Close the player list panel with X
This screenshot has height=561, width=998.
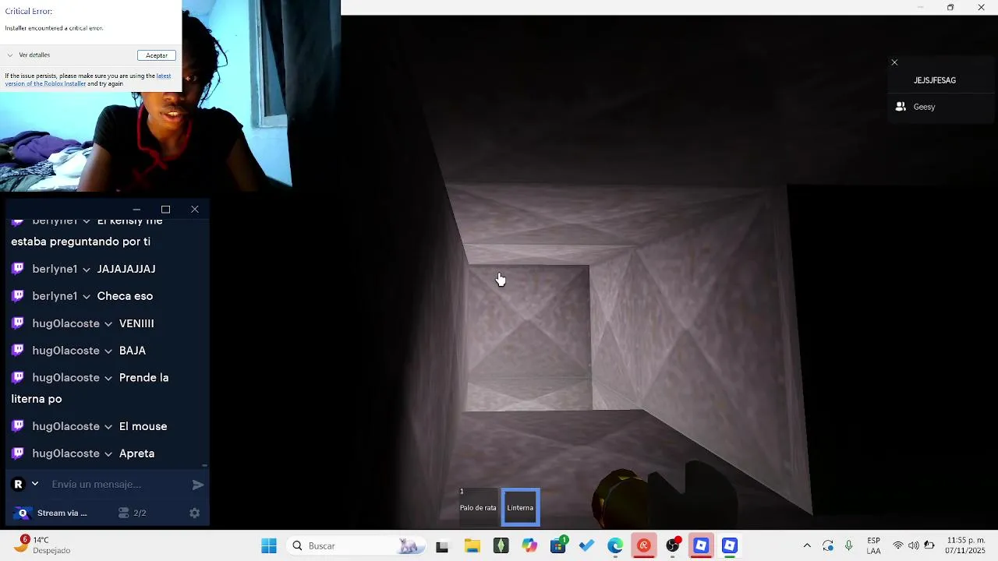894,62
